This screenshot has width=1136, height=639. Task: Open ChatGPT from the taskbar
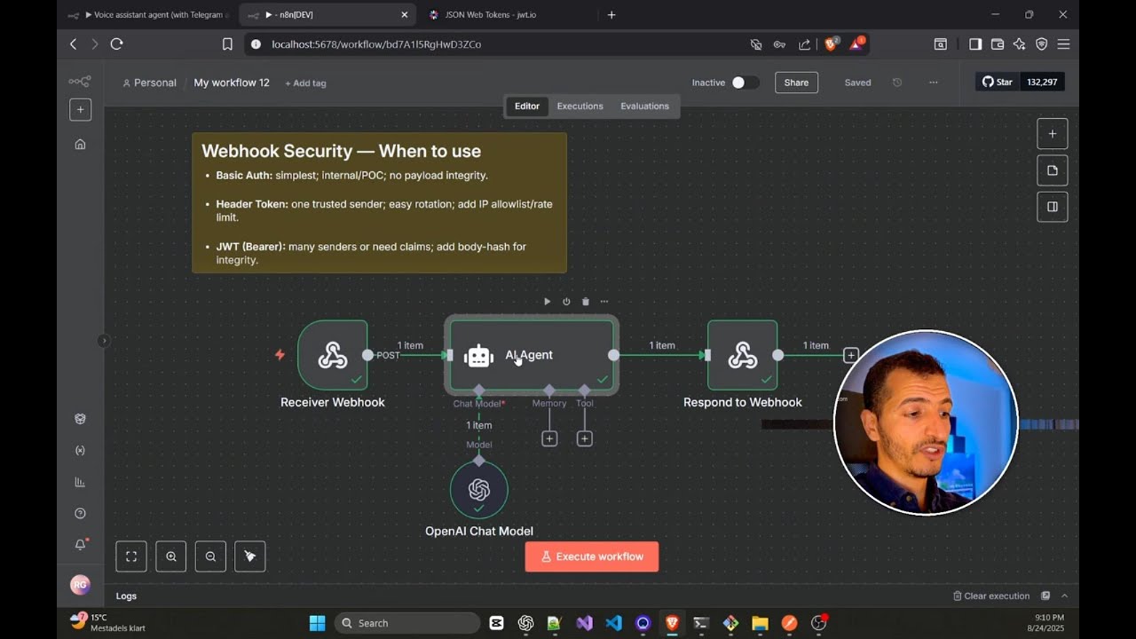(x=525, y=623)
